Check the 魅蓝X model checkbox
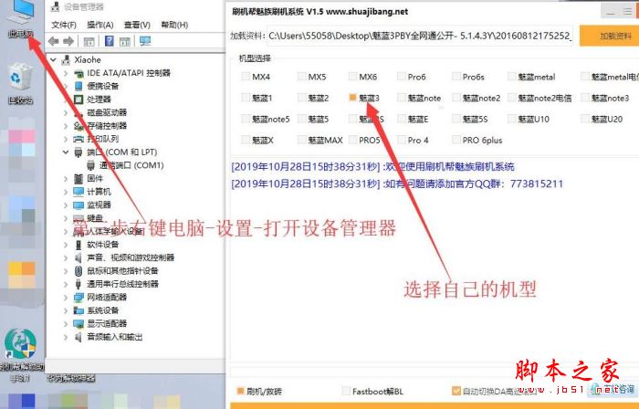This screenshot has height=409, width=639. [246, 140]
